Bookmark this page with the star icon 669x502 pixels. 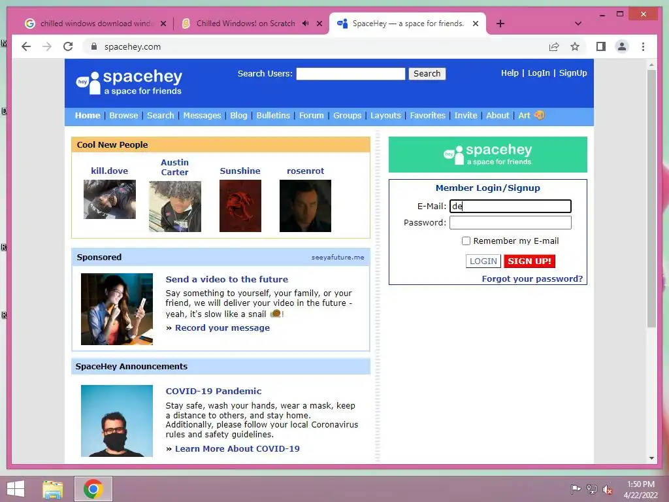575,46
